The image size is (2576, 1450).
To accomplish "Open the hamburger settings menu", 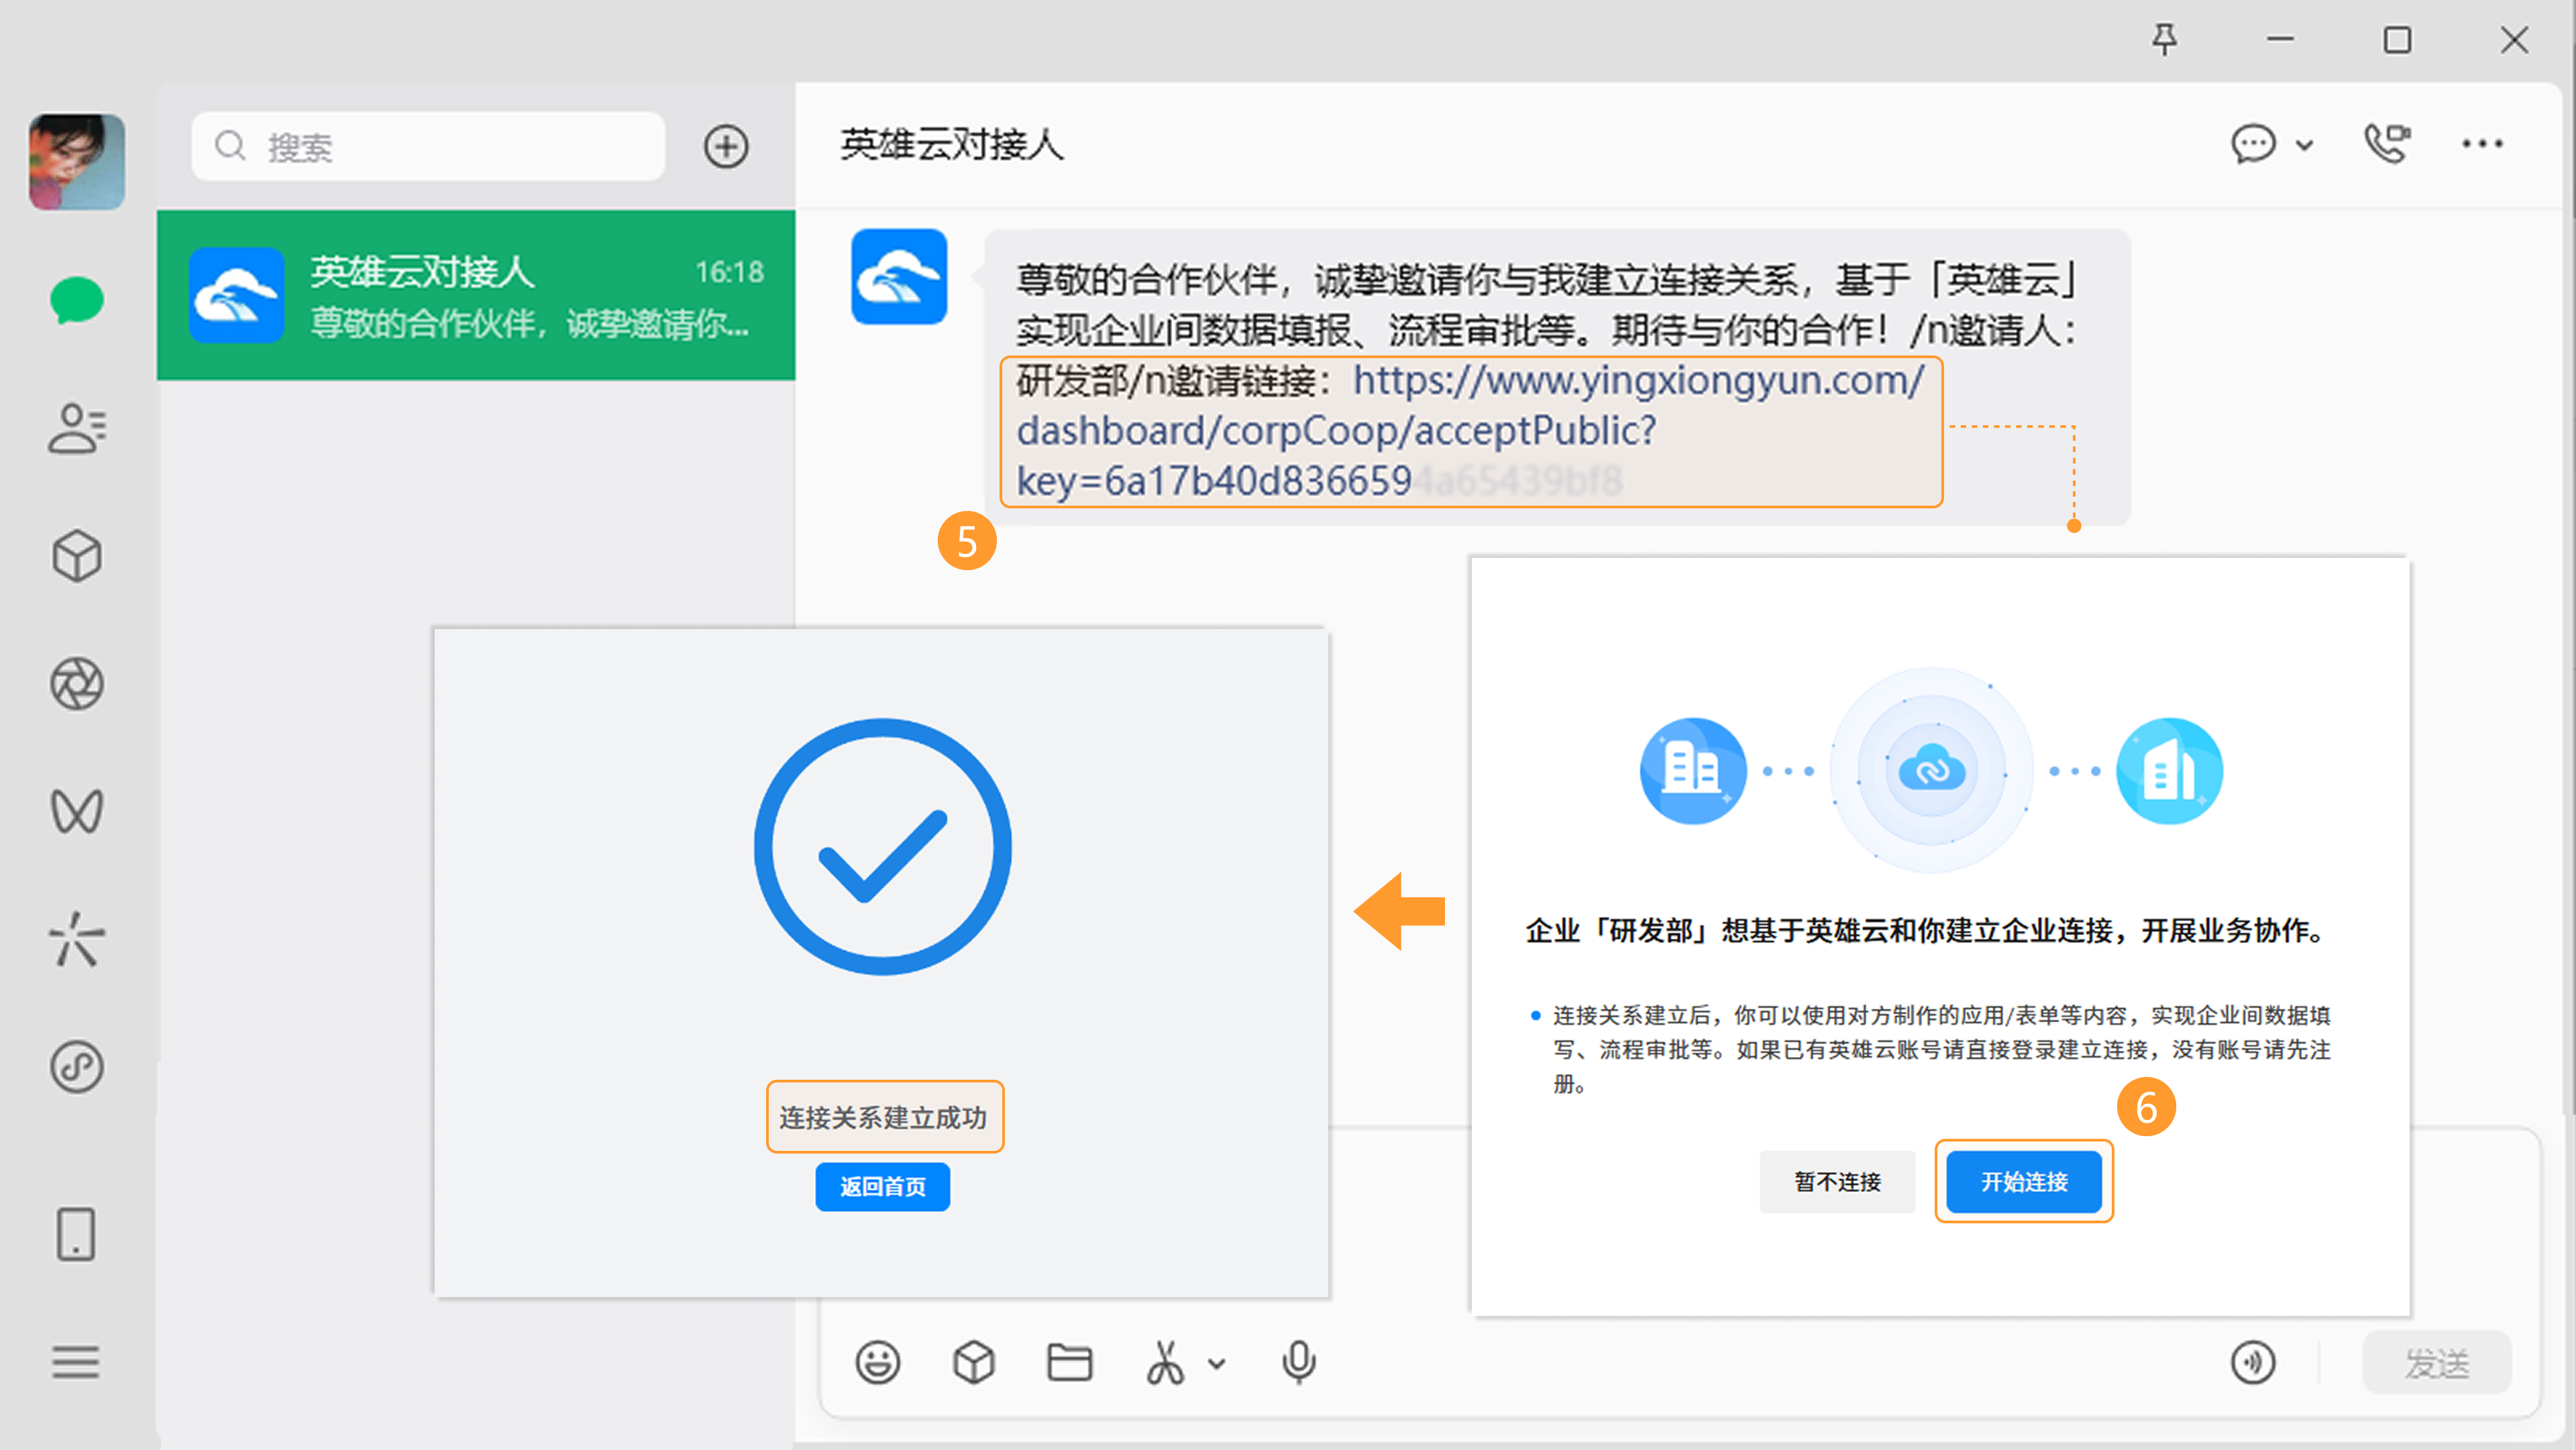I will (x=76, y=1362).
